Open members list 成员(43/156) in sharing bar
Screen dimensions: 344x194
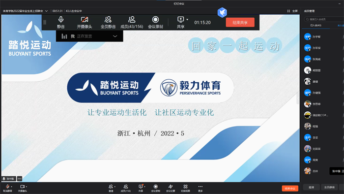(x=132, y=22)
